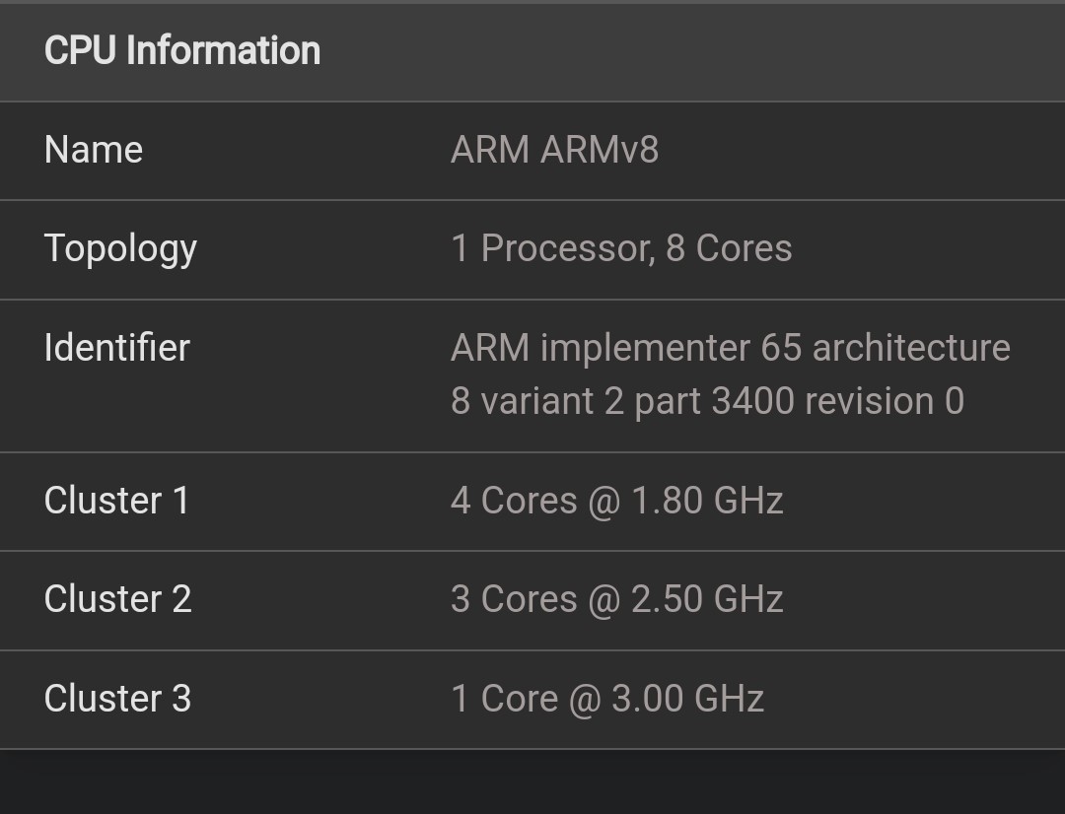The height and width of the screenshot is (814, 1065).
Task: Click the "ARM implementer 65 architecture" line
Action: pyautogui.click(x=730, y=348)
